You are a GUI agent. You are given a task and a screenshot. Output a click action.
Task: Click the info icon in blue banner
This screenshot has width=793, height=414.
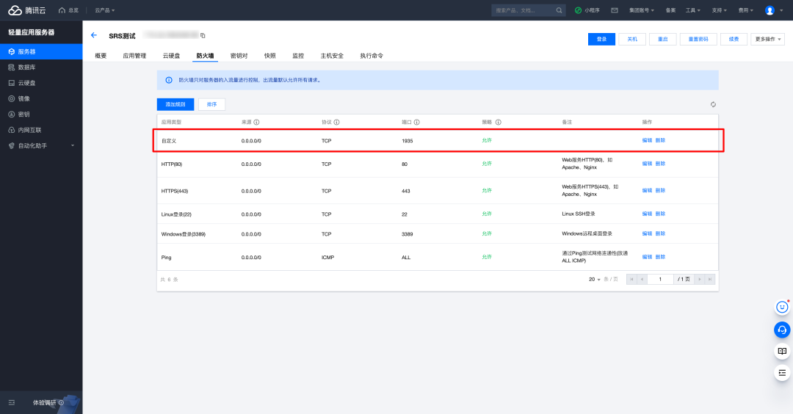point(169,80)
